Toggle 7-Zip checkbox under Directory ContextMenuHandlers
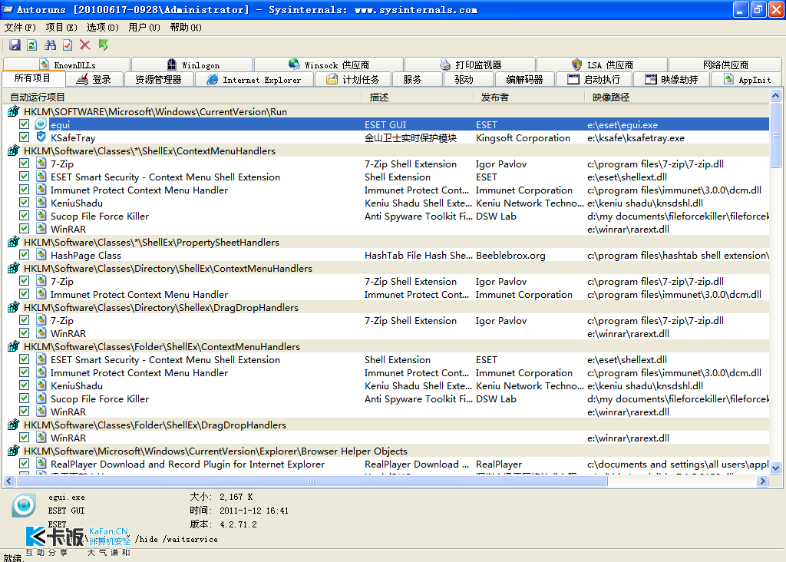This screenshot has height=562, width=786. pos(24,281)
